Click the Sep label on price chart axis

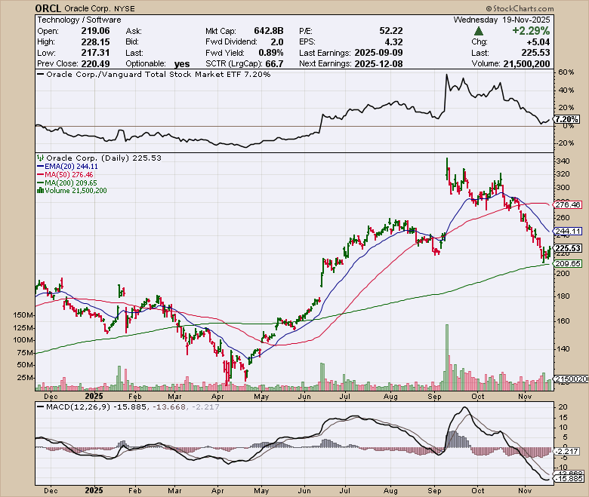434,397
